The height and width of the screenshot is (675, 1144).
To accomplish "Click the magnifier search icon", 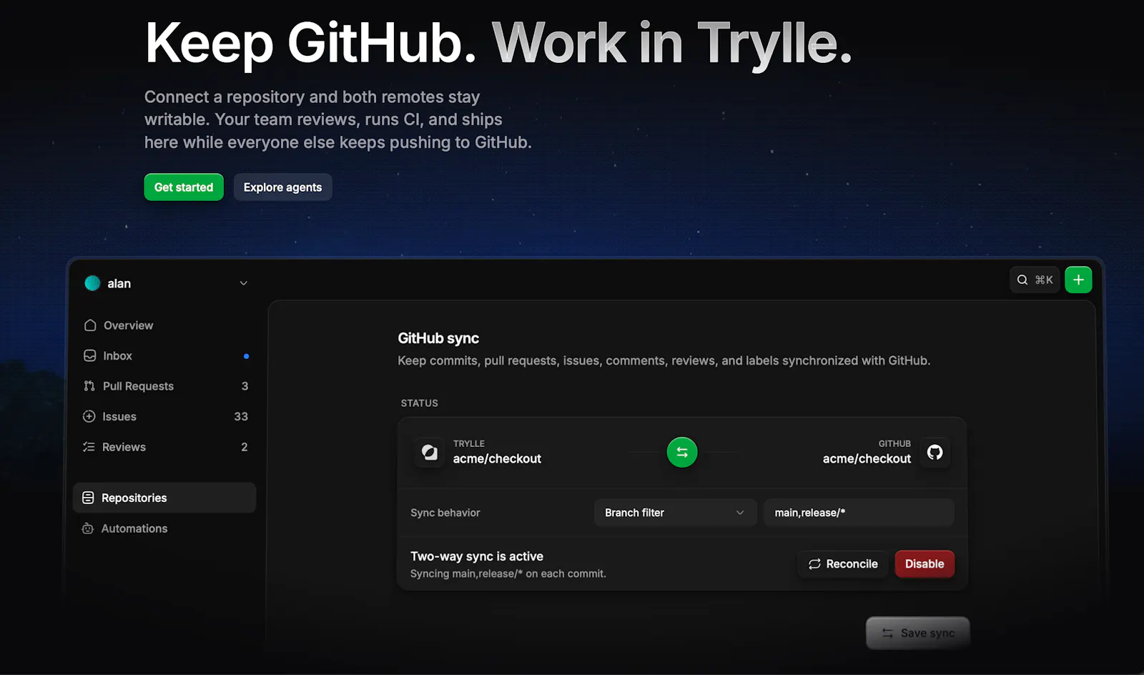I will (x=1022, y=280).
